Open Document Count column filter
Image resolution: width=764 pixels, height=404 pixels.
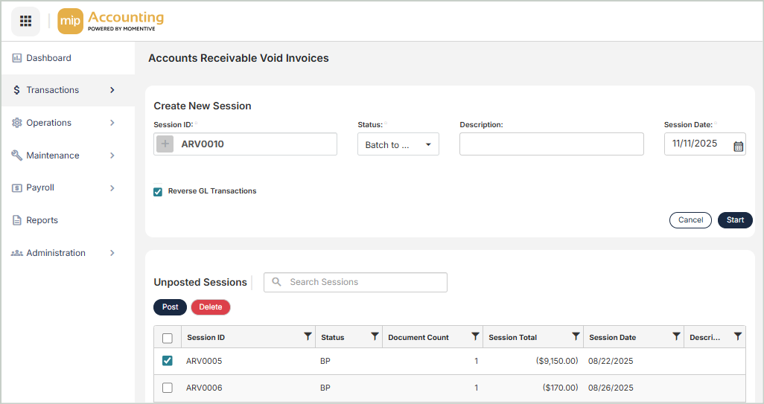click(x=475, y=337)
